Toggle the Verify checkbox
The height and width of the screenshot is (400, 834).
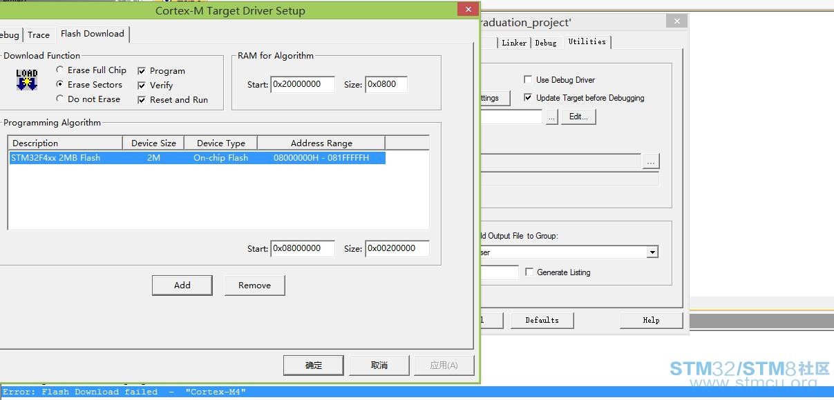click(142, 86)
